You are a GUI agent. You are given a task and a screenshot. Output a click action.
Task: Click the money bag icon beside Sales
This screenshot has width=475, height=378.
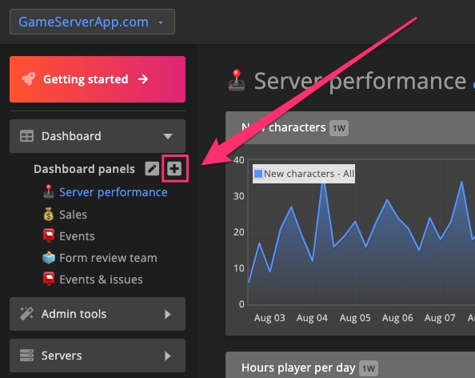49,214
